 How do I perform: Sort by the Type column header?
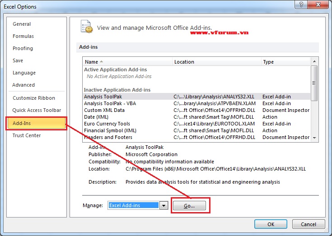coord(285,62)
